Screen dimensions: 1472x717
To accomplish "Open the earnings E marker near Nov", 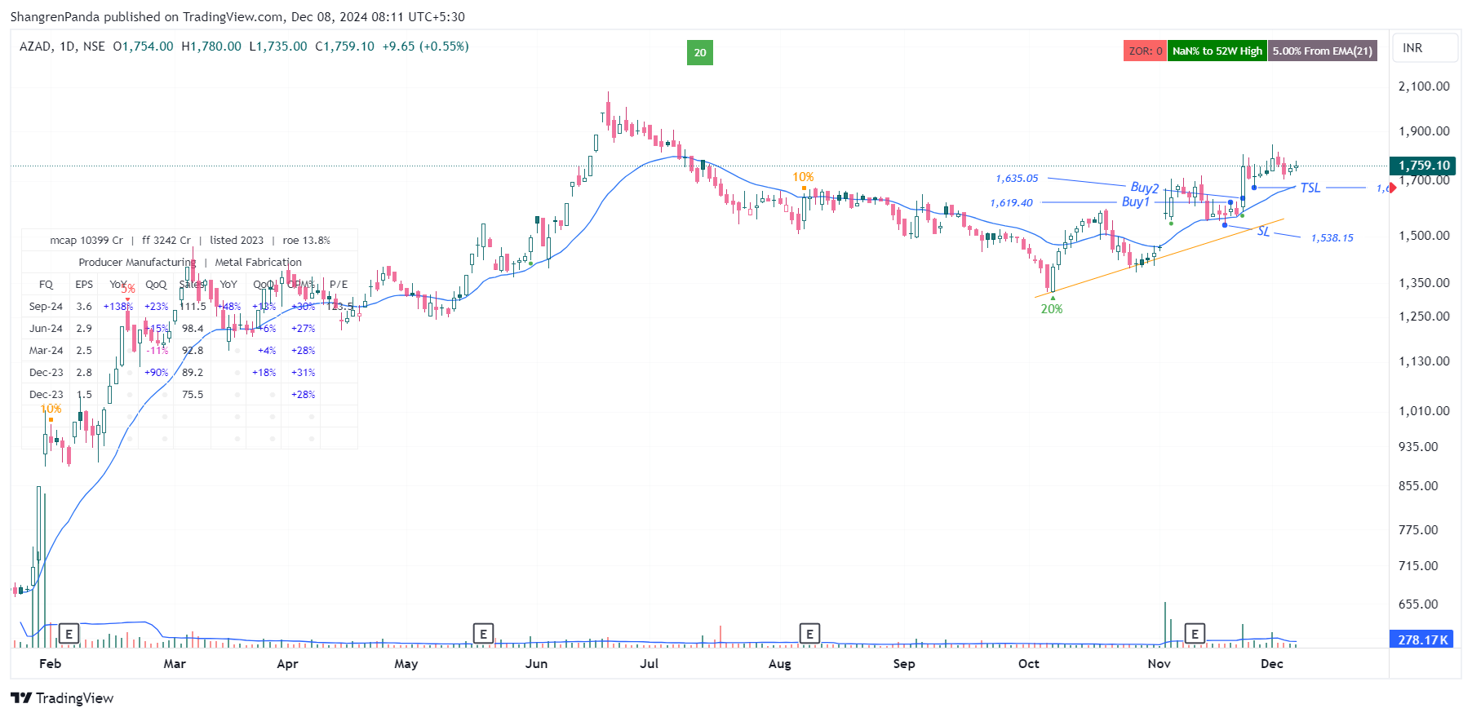I will point(1195,634).
